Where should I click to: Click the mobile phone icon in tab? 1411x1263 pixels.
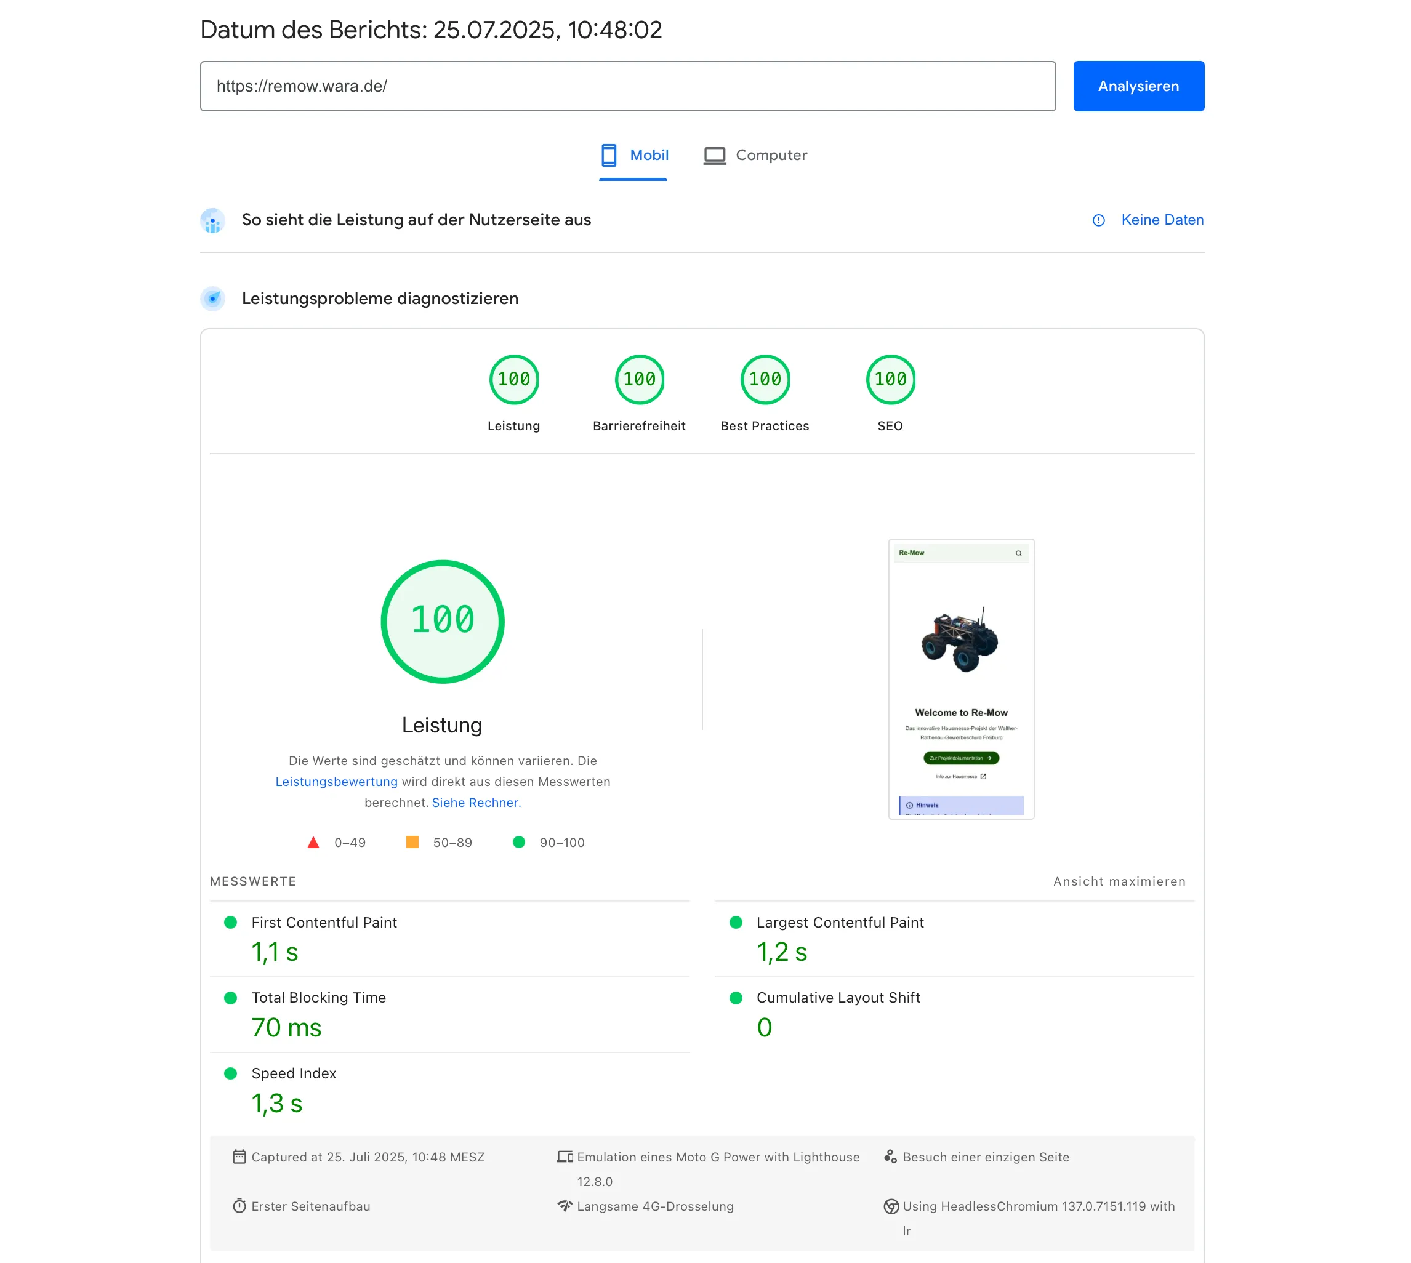tap(608, 154)
